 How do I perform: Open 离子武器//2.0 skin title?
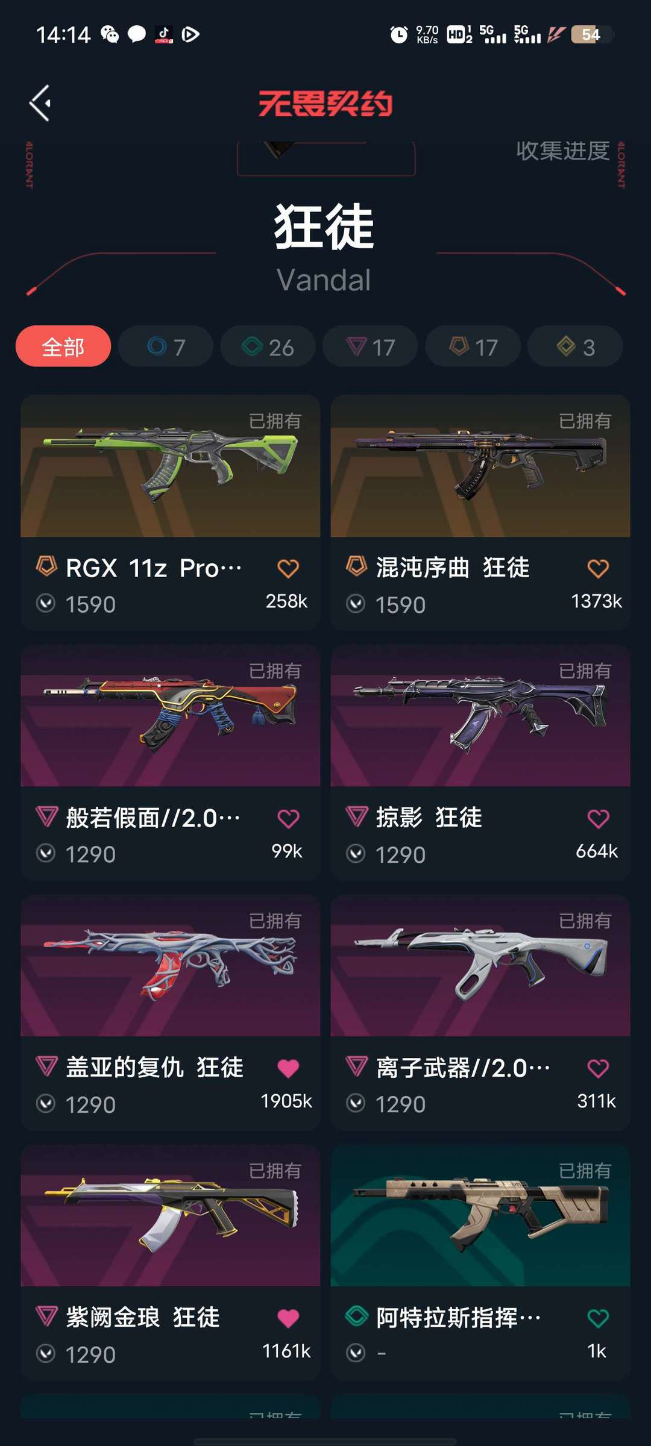(463, 1068)
